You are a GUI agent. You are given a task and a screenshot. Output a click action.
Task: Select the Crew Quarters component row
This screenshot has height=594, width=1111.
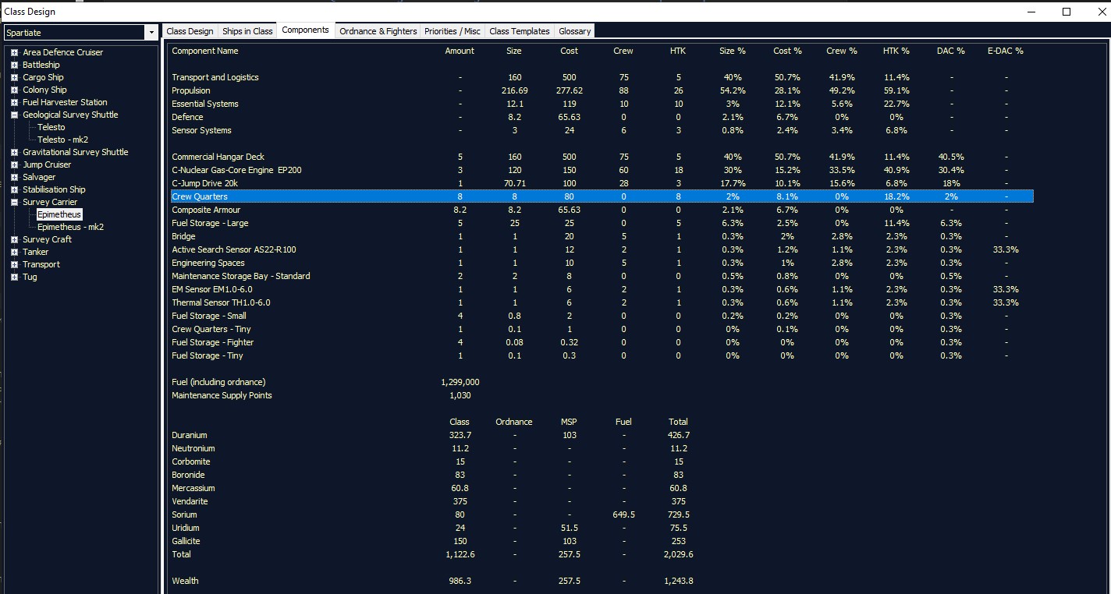tap(602, 196)
